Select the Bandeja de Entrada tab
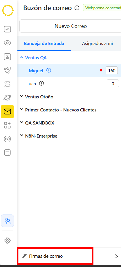Image resolution: width=121 pixels, height=267 pixels. (x=44, y=44)
